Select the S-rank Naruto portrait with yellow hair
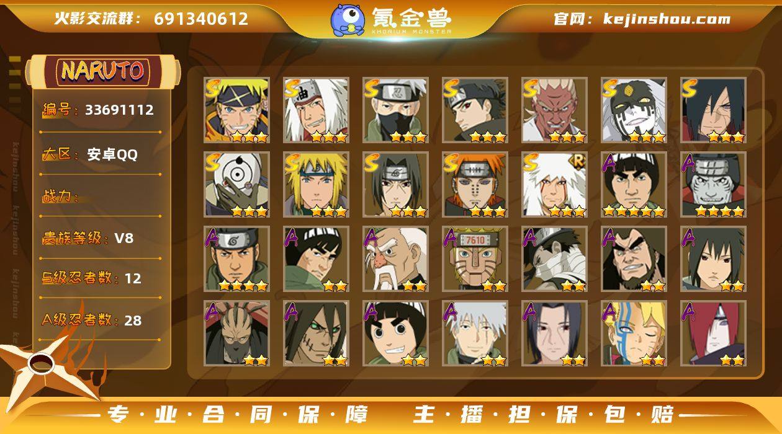Image resolution: width=782 pixels, height=434 pixels. pos(236,110)
